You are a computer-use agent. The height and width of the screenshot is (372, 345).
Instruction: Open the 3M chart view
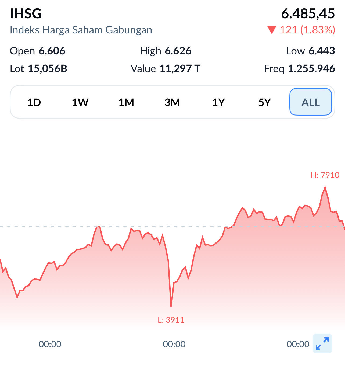click(x=172, y=102)
